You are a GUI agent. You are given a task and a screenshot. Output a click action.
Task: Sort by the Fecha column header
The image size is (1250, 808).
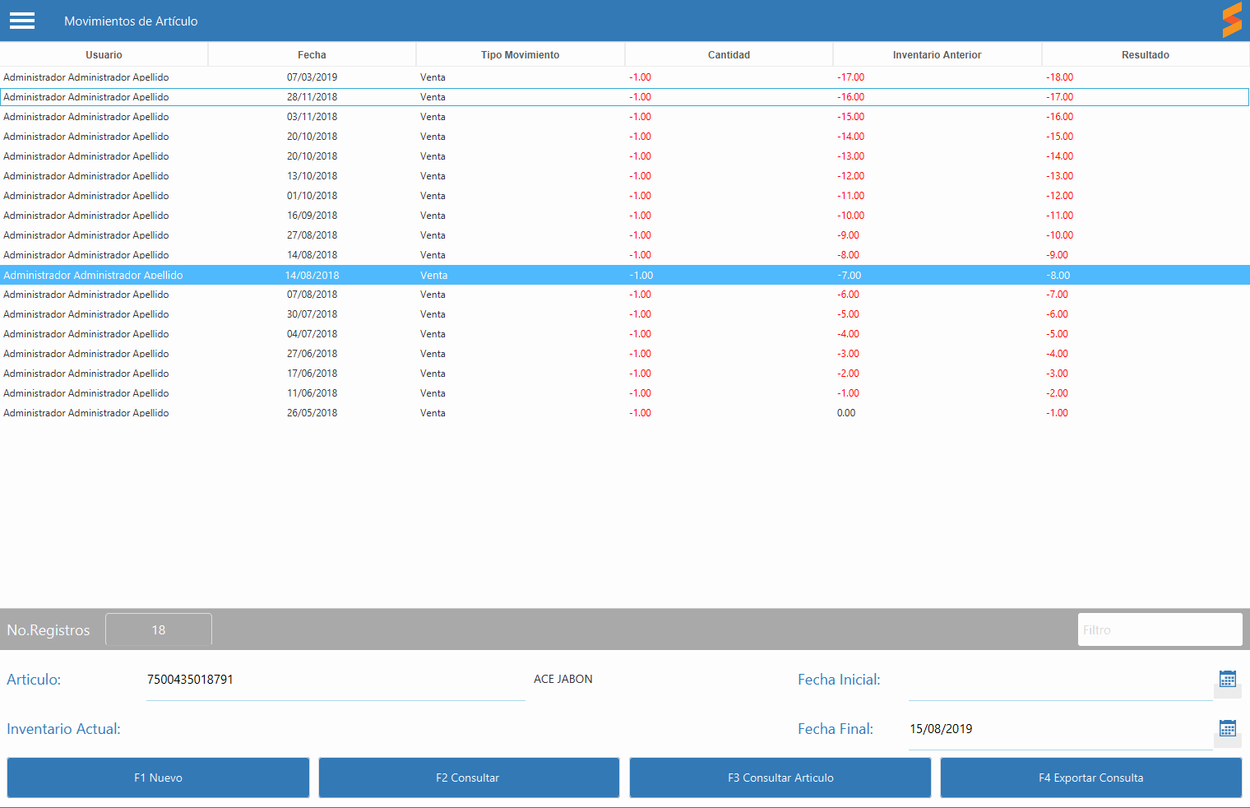(x=312, y=55)
